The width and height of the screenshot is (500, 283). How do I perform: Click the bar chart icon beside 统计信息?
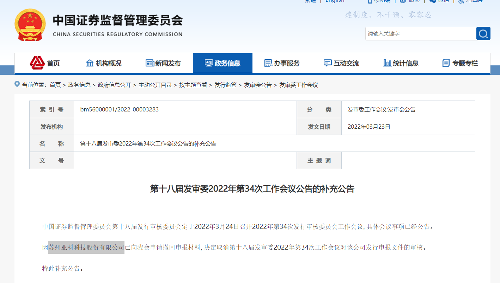[387, 63]
